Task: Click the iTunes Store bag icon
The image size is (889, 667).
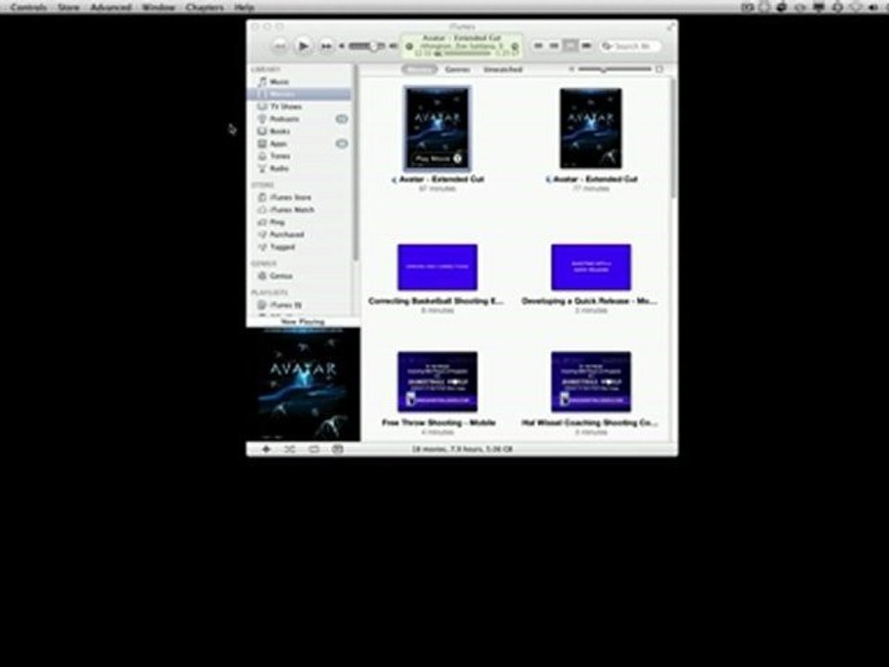Action: [262, 197]
